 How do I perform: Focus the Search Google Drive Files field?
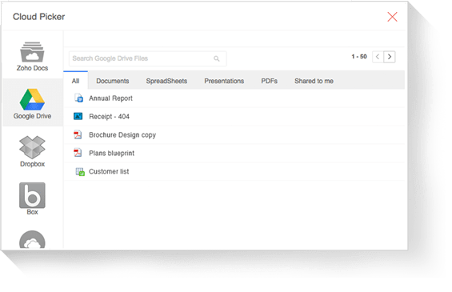tap(147, 58)
